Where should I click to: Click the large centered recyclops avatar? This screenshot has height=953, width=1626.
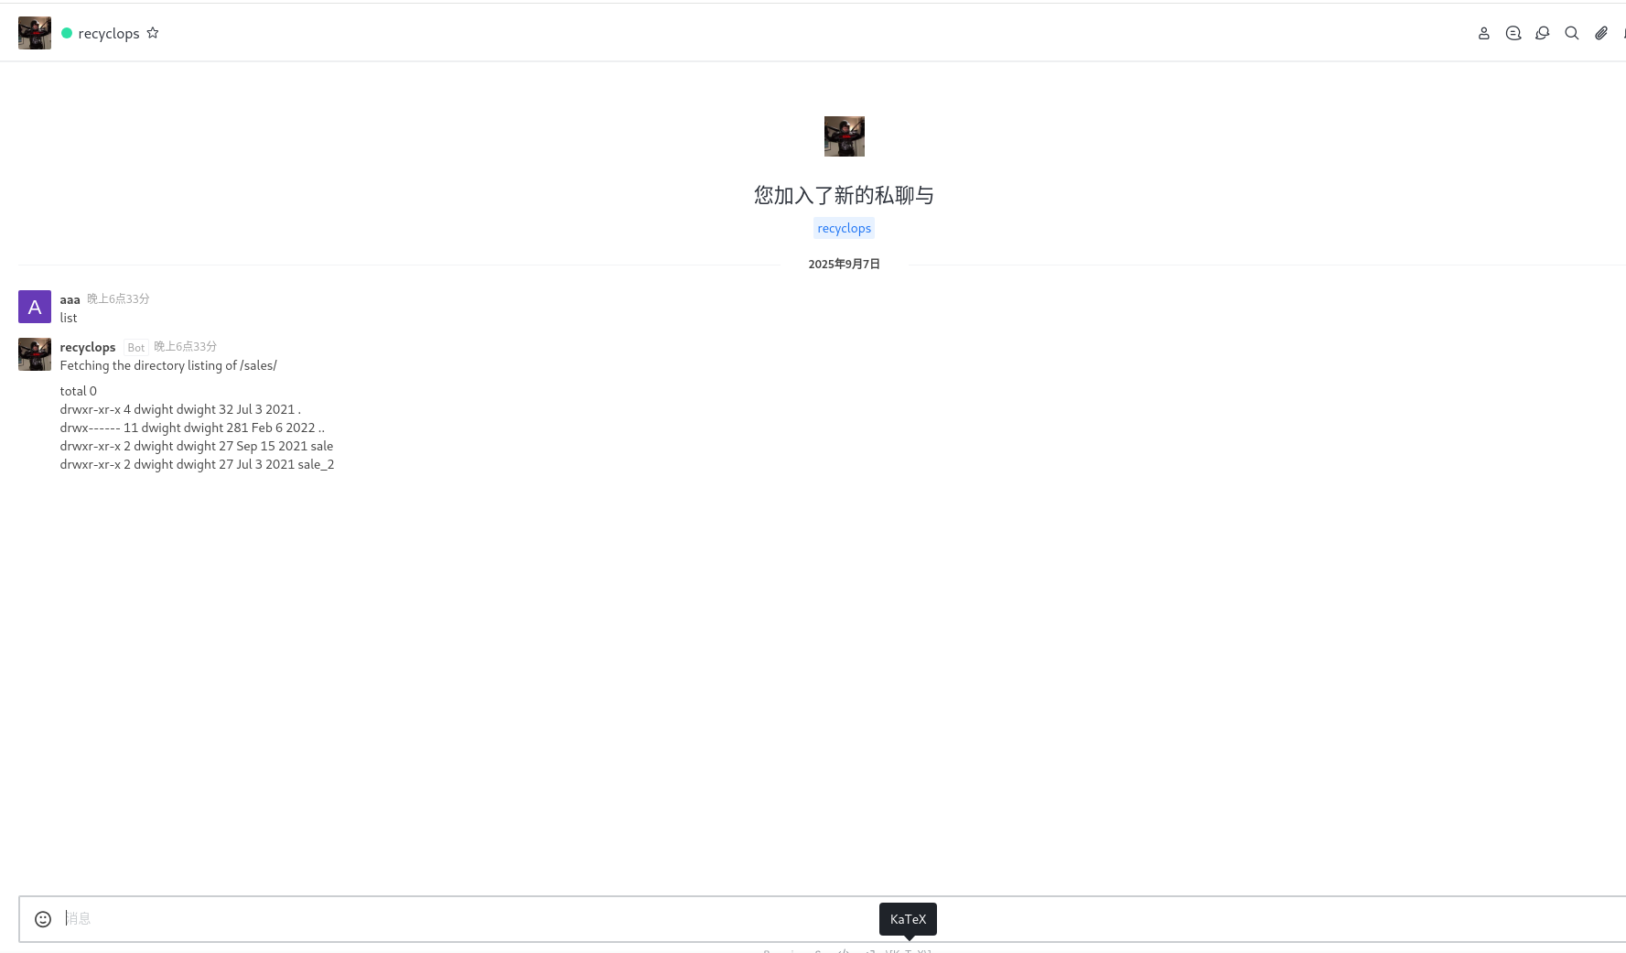(x=844, y=136)
